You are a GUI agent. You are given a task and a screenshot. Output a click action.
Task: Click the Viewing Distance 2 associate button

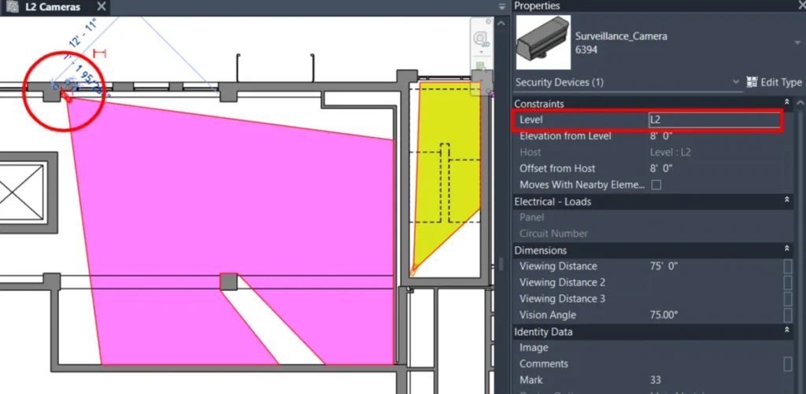[788, 282]
